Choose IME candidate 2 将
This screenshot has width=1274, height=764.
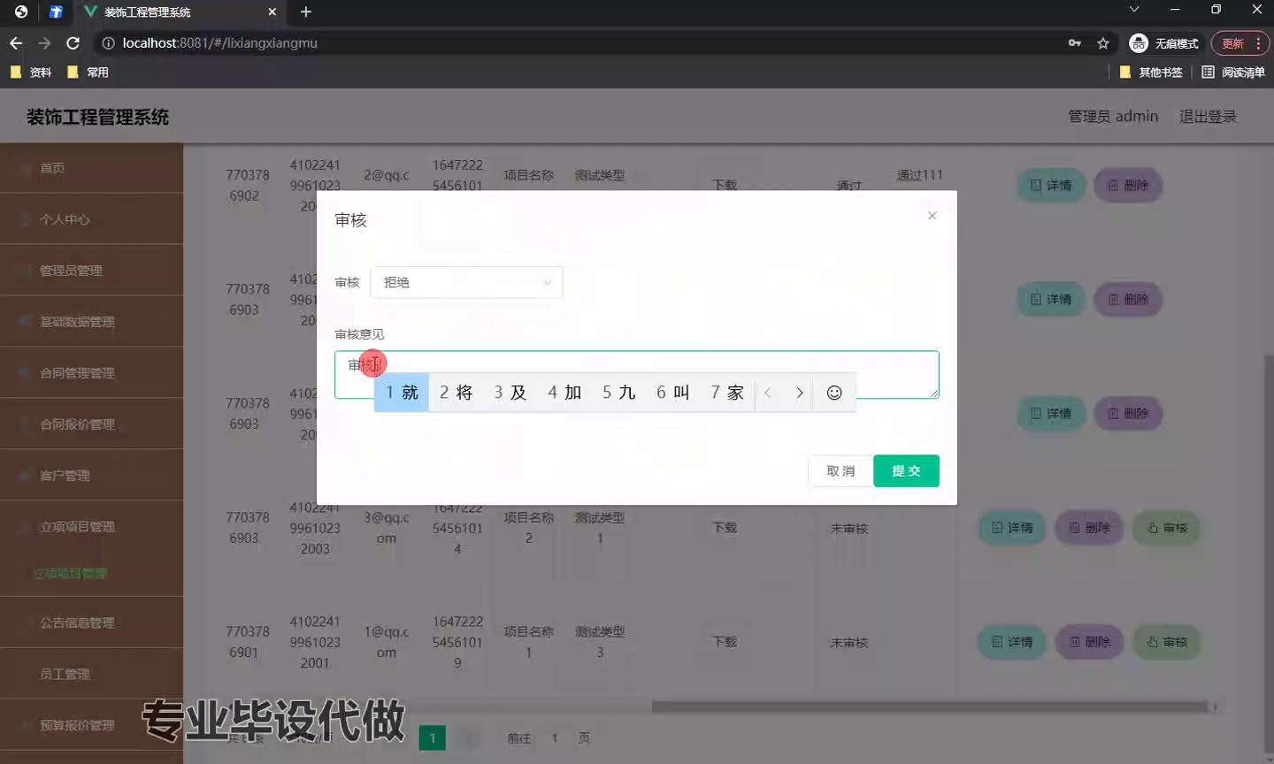(x=456, y=393)
